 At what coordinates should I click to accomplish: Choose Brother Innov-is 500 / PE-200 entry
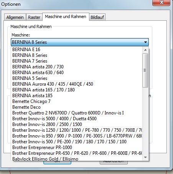pos(77,142)
